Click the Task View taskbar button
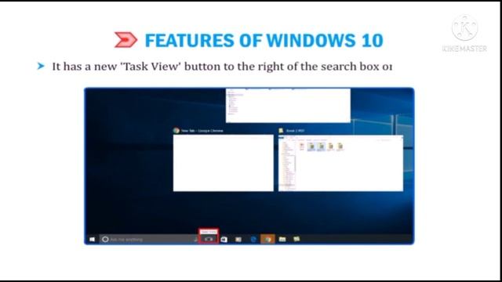The width and height of the screenshot is (502, 282). tap(209, 239)
